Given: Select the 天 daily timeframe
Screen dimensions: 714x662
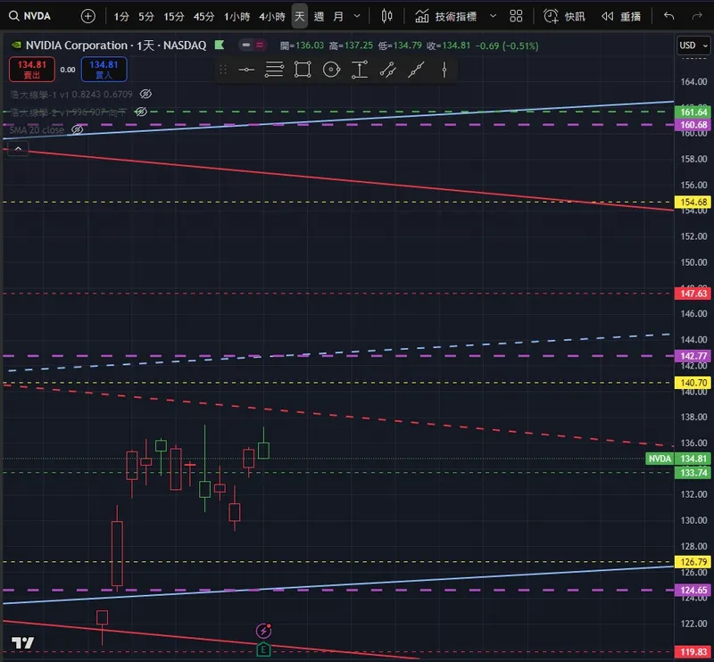Looking at the screenshot, I should [300, 17].
